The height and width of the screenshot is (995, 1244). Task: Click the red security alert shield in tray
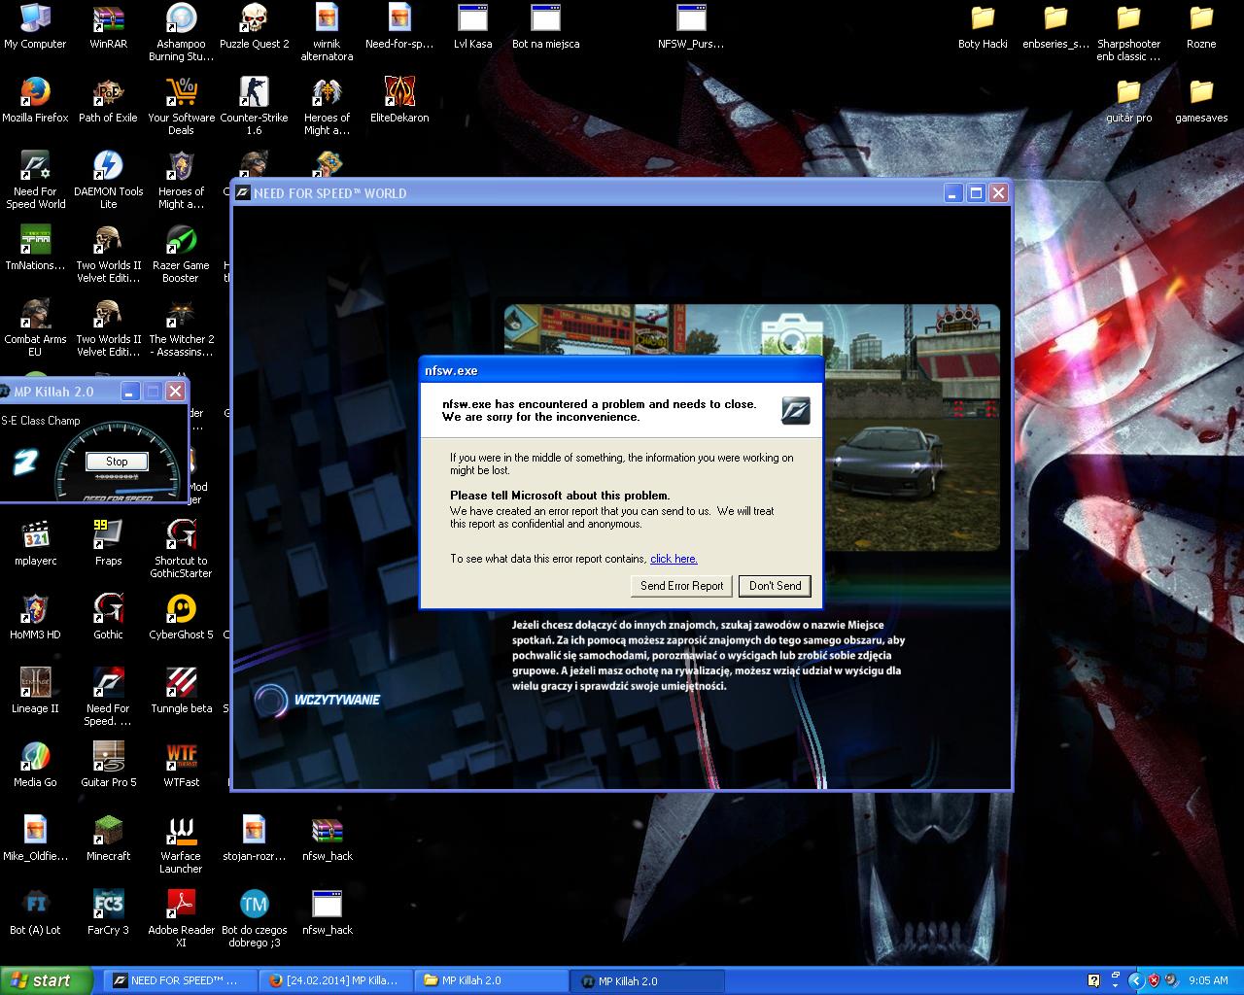pos(1154,980)
